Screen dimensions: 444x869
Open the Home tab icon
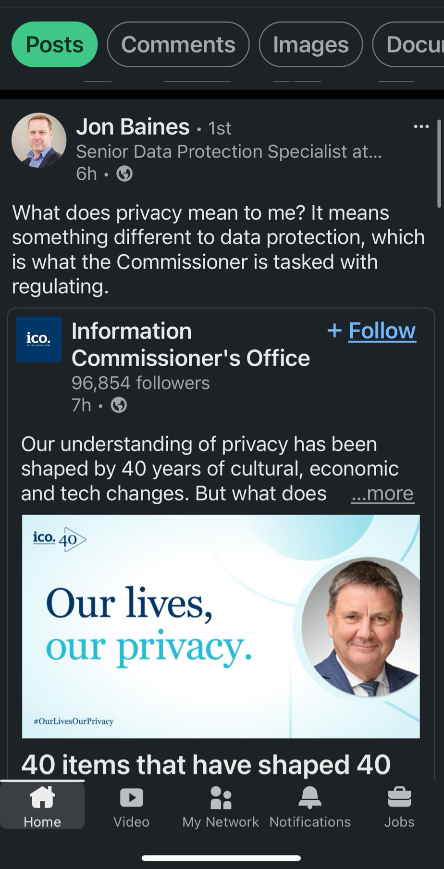[42, 797]
